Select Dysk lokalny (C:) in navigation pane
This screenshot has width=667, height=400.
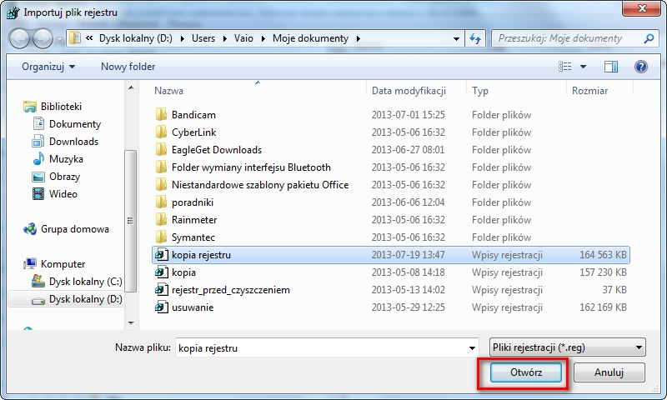click(85, 282)
